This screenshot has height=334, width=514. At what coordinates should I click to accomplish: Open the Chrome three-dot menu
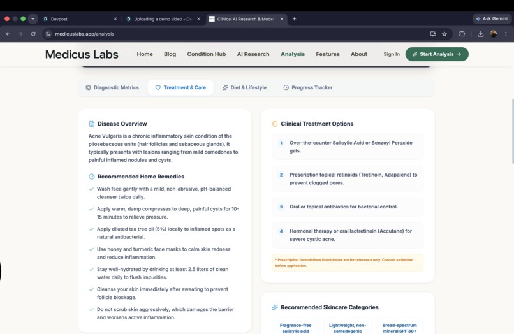tap(506, 34)
